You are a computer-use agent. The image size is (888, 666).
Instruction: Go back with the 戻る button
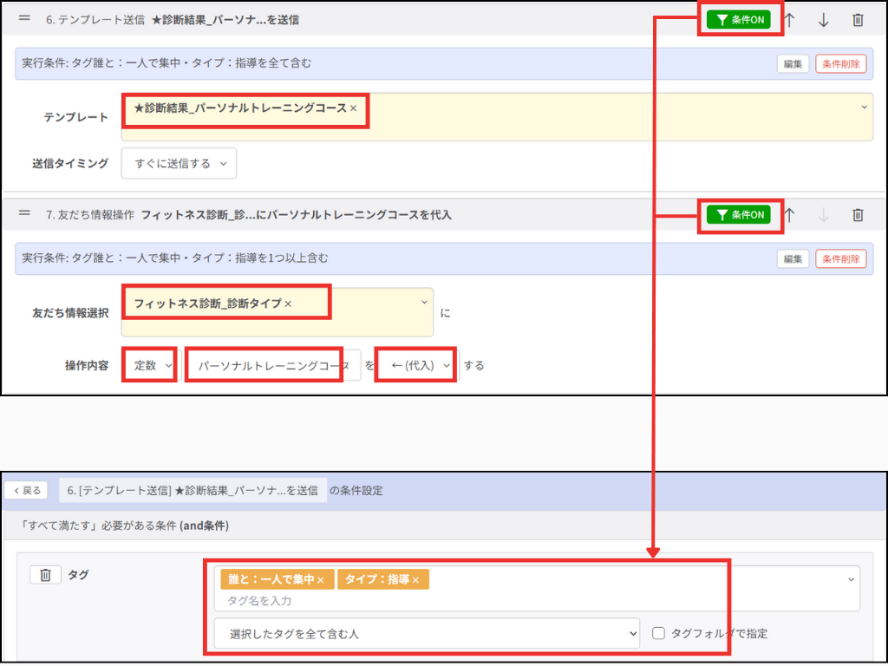26,490
